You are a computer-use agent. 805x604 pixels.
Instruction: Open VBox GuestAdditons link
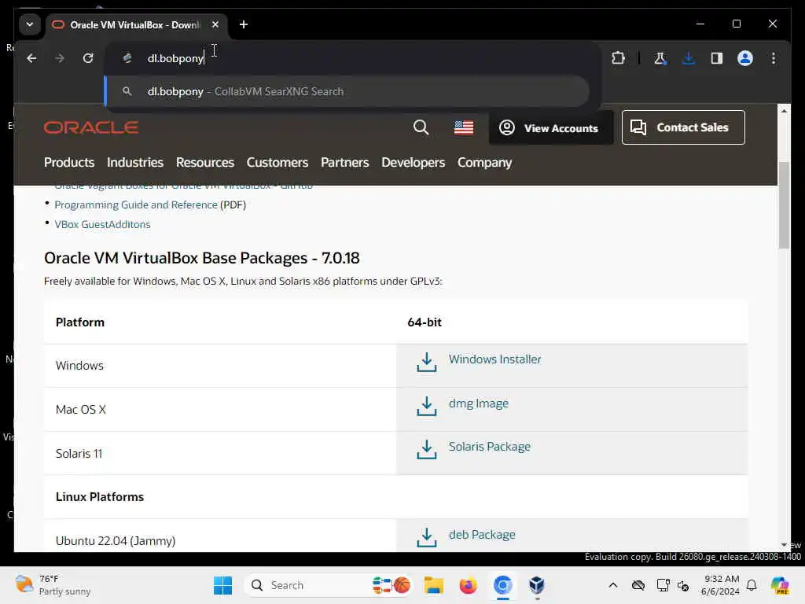pyautogui.click(x=103, y=224)
